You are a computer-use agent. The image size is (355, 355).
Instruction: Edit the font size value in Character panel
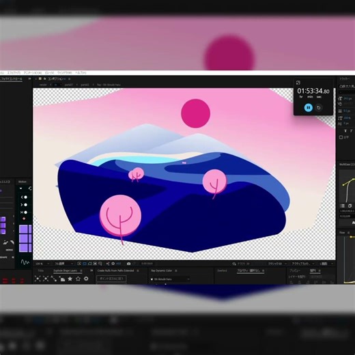(x=347, y=98)
